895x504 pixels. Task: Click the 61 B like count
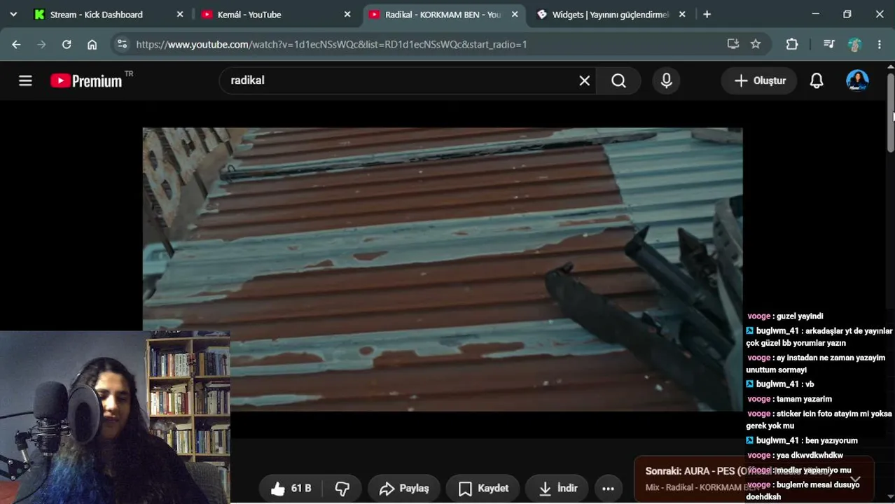click(301, 489)
